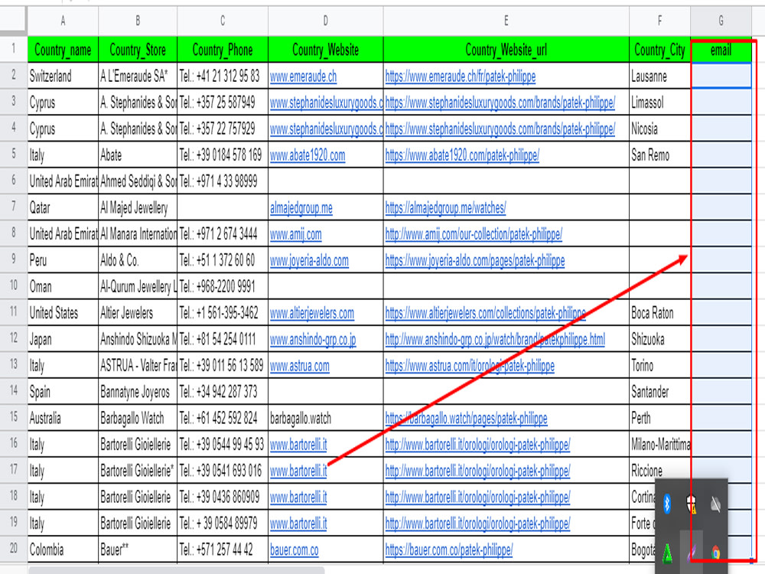The height and width of the screenshot is (574, 765).
Task: Select the Japan cell
Action: tap(63, 339)
